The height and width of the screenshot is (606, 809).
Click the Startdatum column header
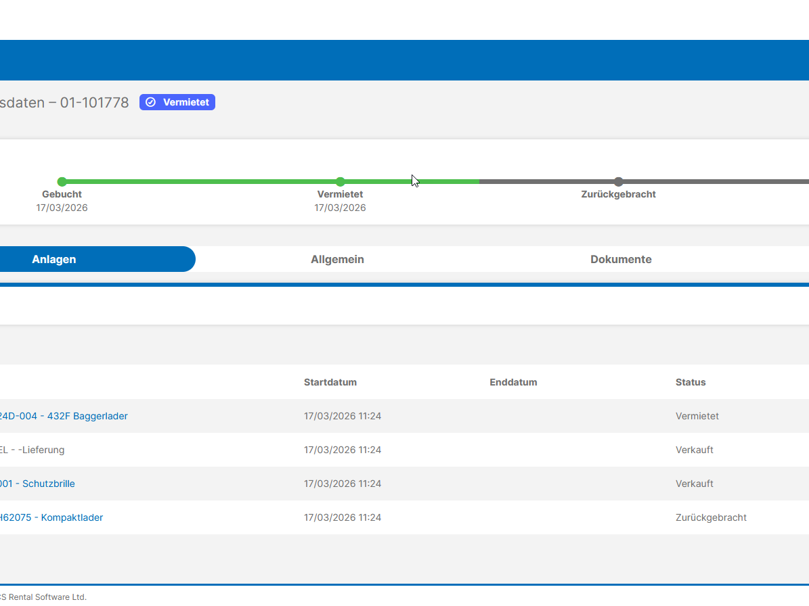pos(330,382)
